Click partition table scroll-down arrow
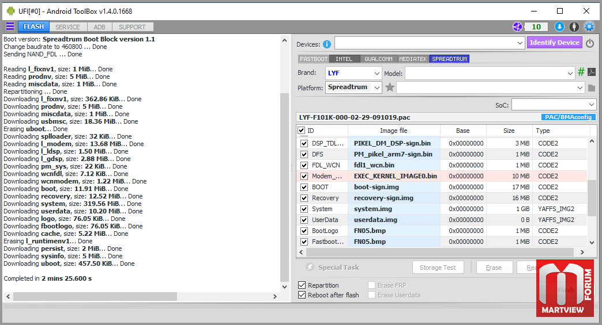Screen dimensions: 602x325 point(592,242)
